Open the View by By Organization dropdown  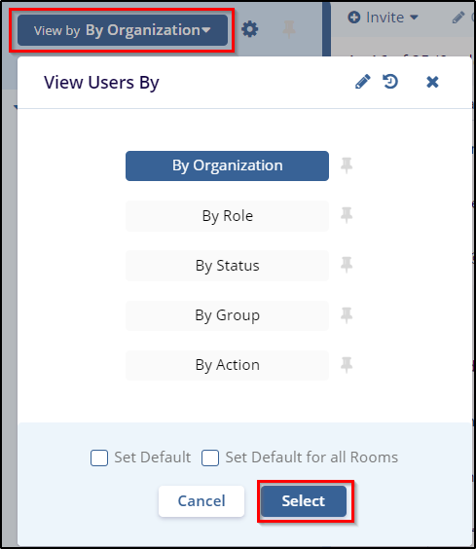(x=123, y=30)
